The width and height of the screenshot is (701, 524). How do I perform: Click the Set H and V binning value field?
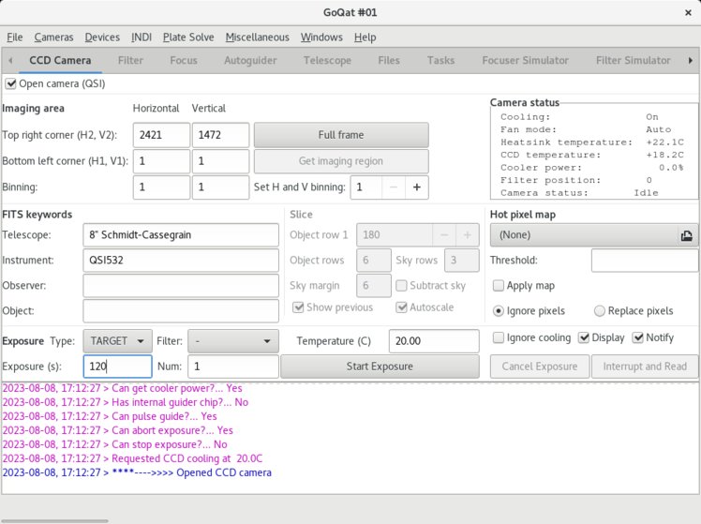point(366,187)
